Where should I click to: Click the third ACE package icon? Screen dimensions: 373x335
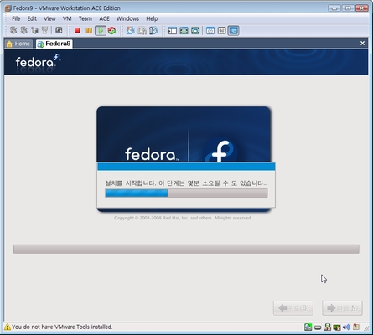34,30
